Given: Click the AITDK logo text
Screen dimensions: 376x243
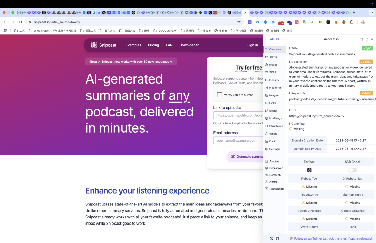Looking at the screenshot, I should [274, 39].
